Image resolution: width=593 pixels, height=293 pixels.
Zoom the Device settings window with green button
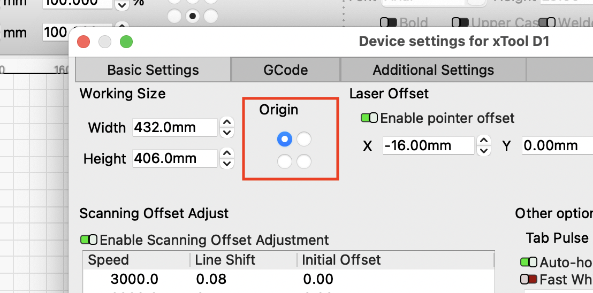pyautogui.click(x=126, y=42)
